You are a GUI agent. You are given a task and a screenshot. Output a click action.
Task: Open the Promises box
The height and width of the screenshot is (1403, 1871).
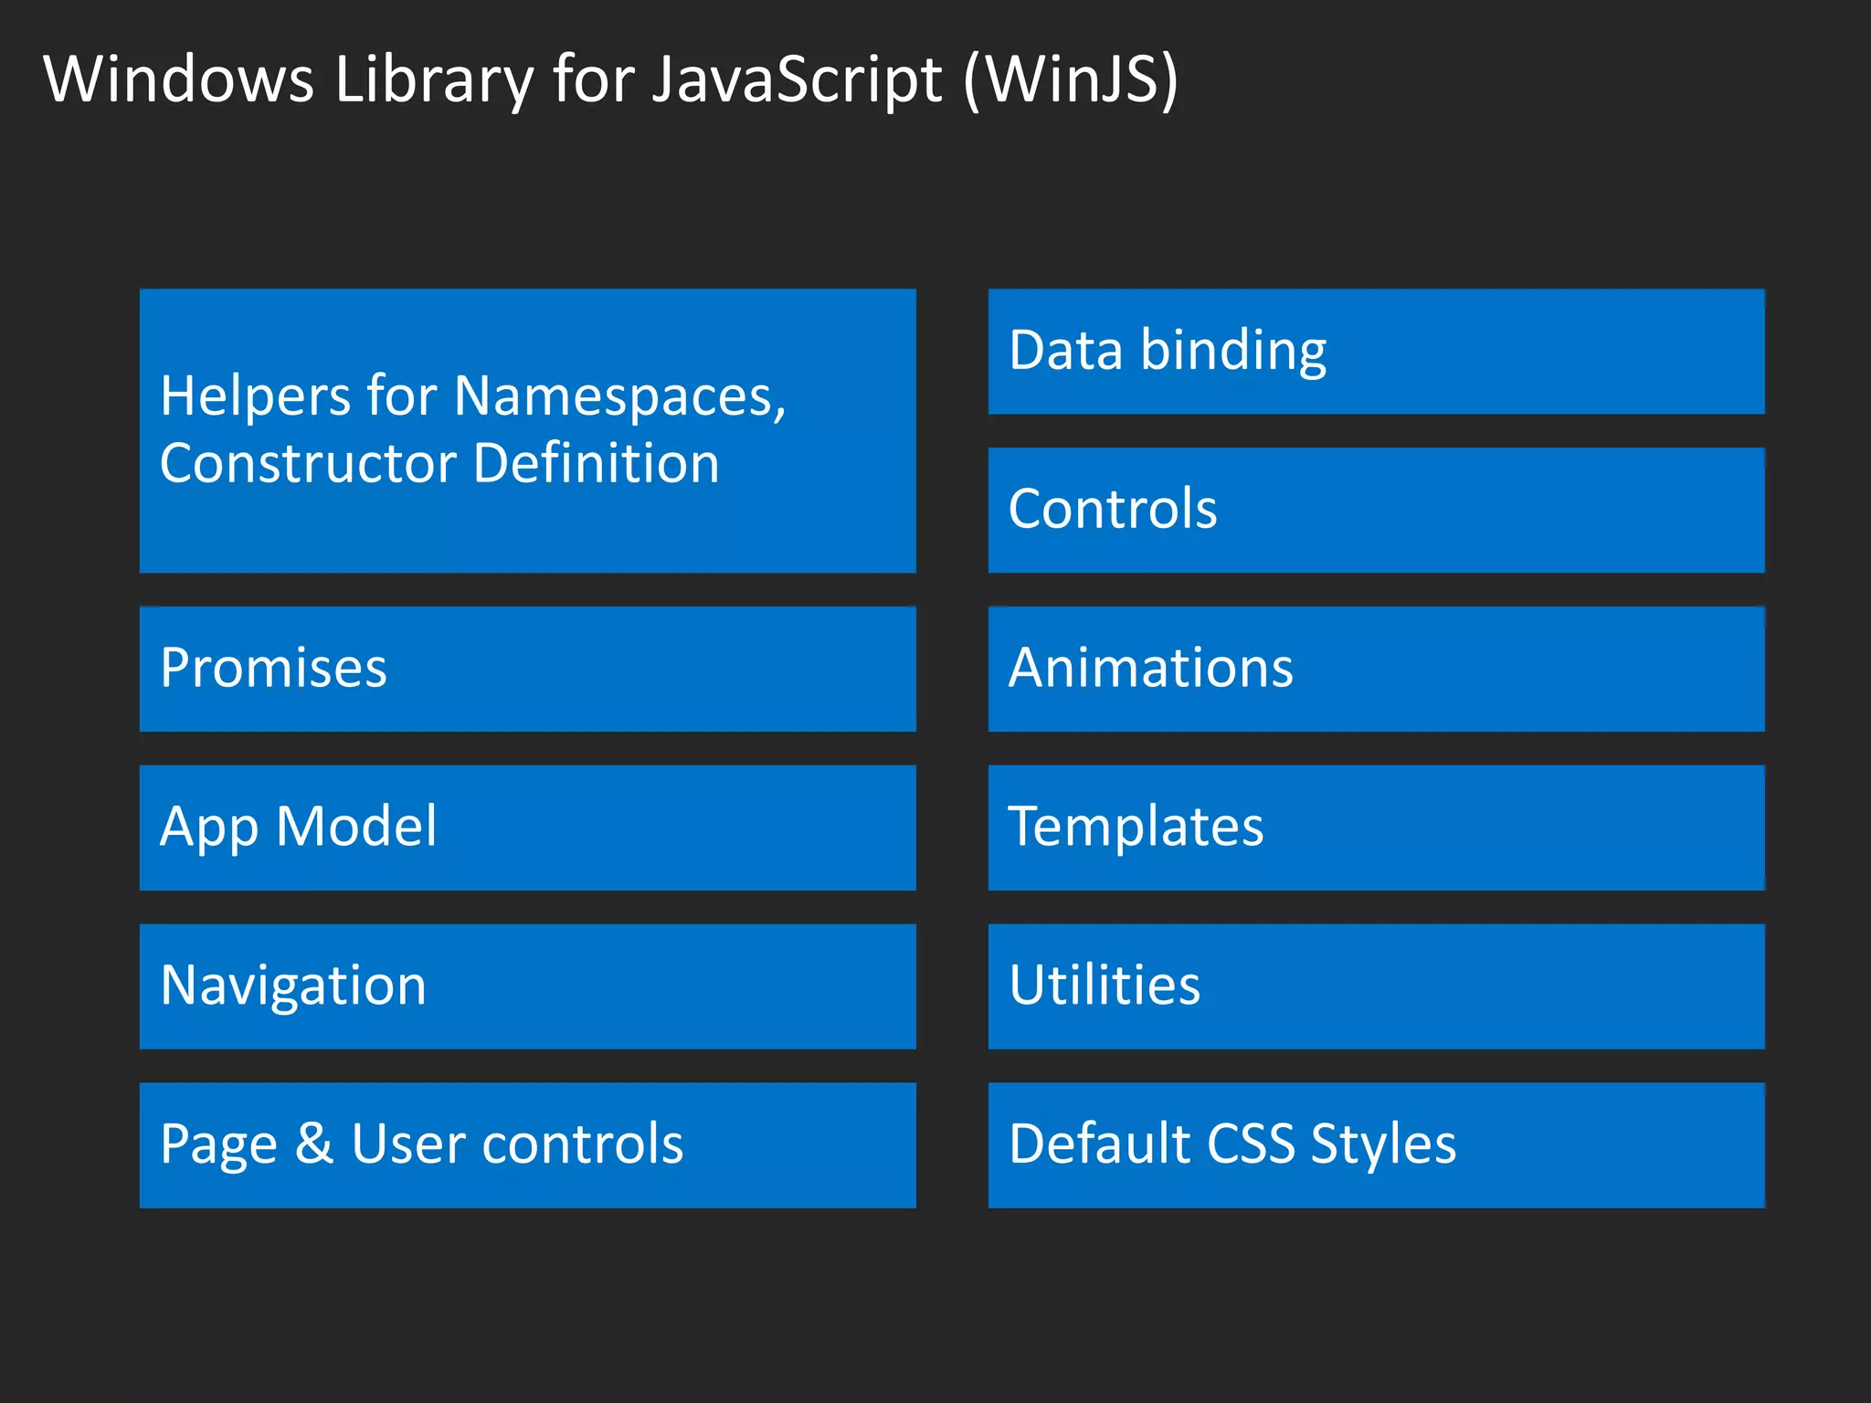click(x=527, y=669)
